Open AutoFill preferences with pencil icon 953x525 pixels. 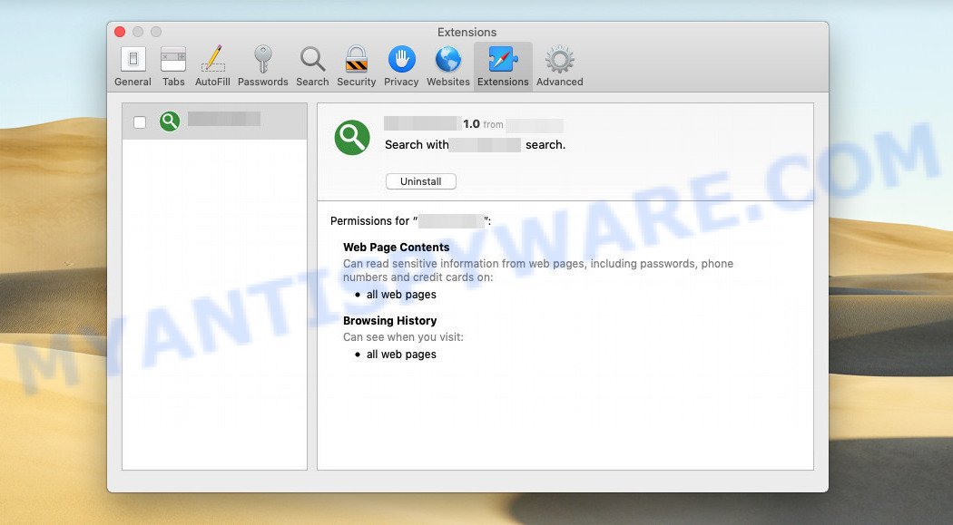click(212, 66)
